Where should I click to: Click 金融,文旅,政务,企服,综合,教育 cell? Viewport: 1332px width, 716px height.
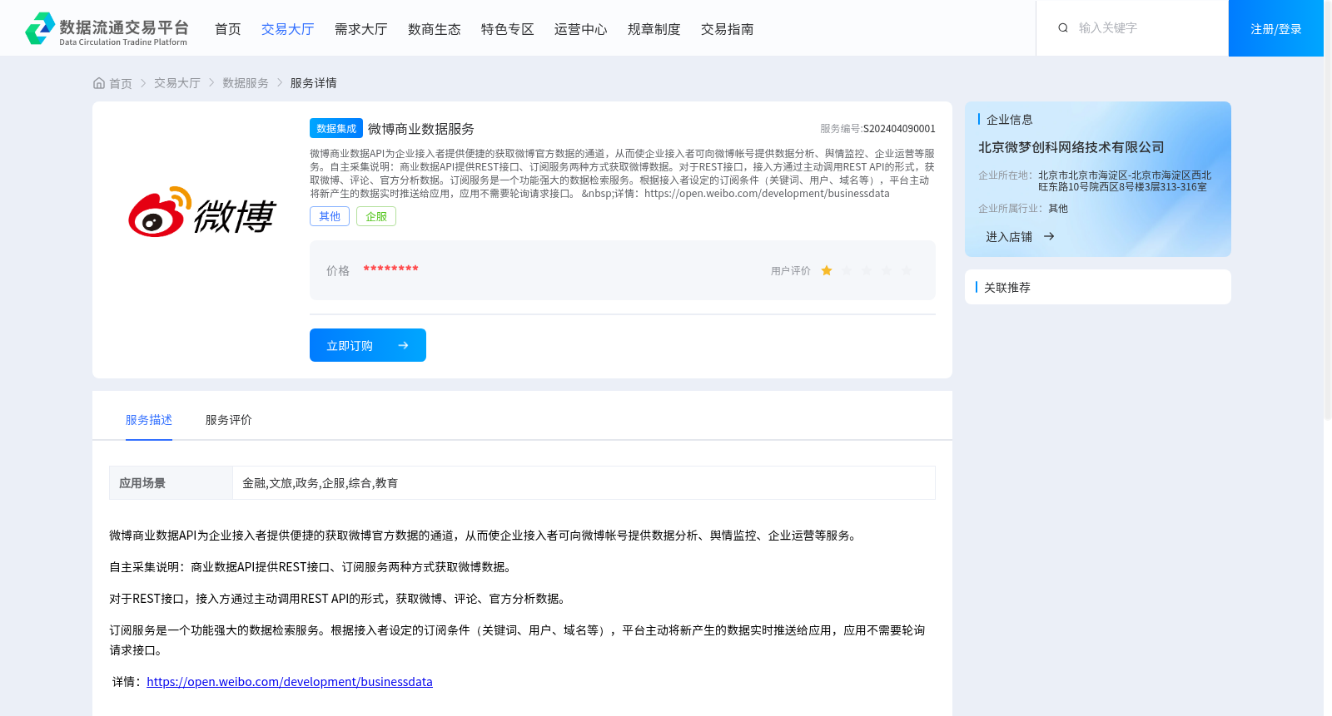(584, 482)
